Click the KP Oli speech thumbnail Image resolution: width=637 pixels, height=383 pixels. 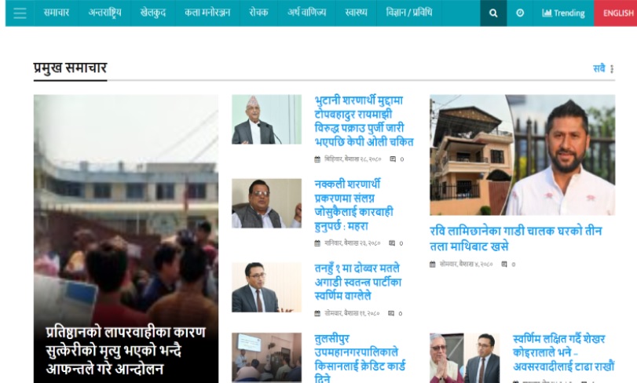point(266,119)
